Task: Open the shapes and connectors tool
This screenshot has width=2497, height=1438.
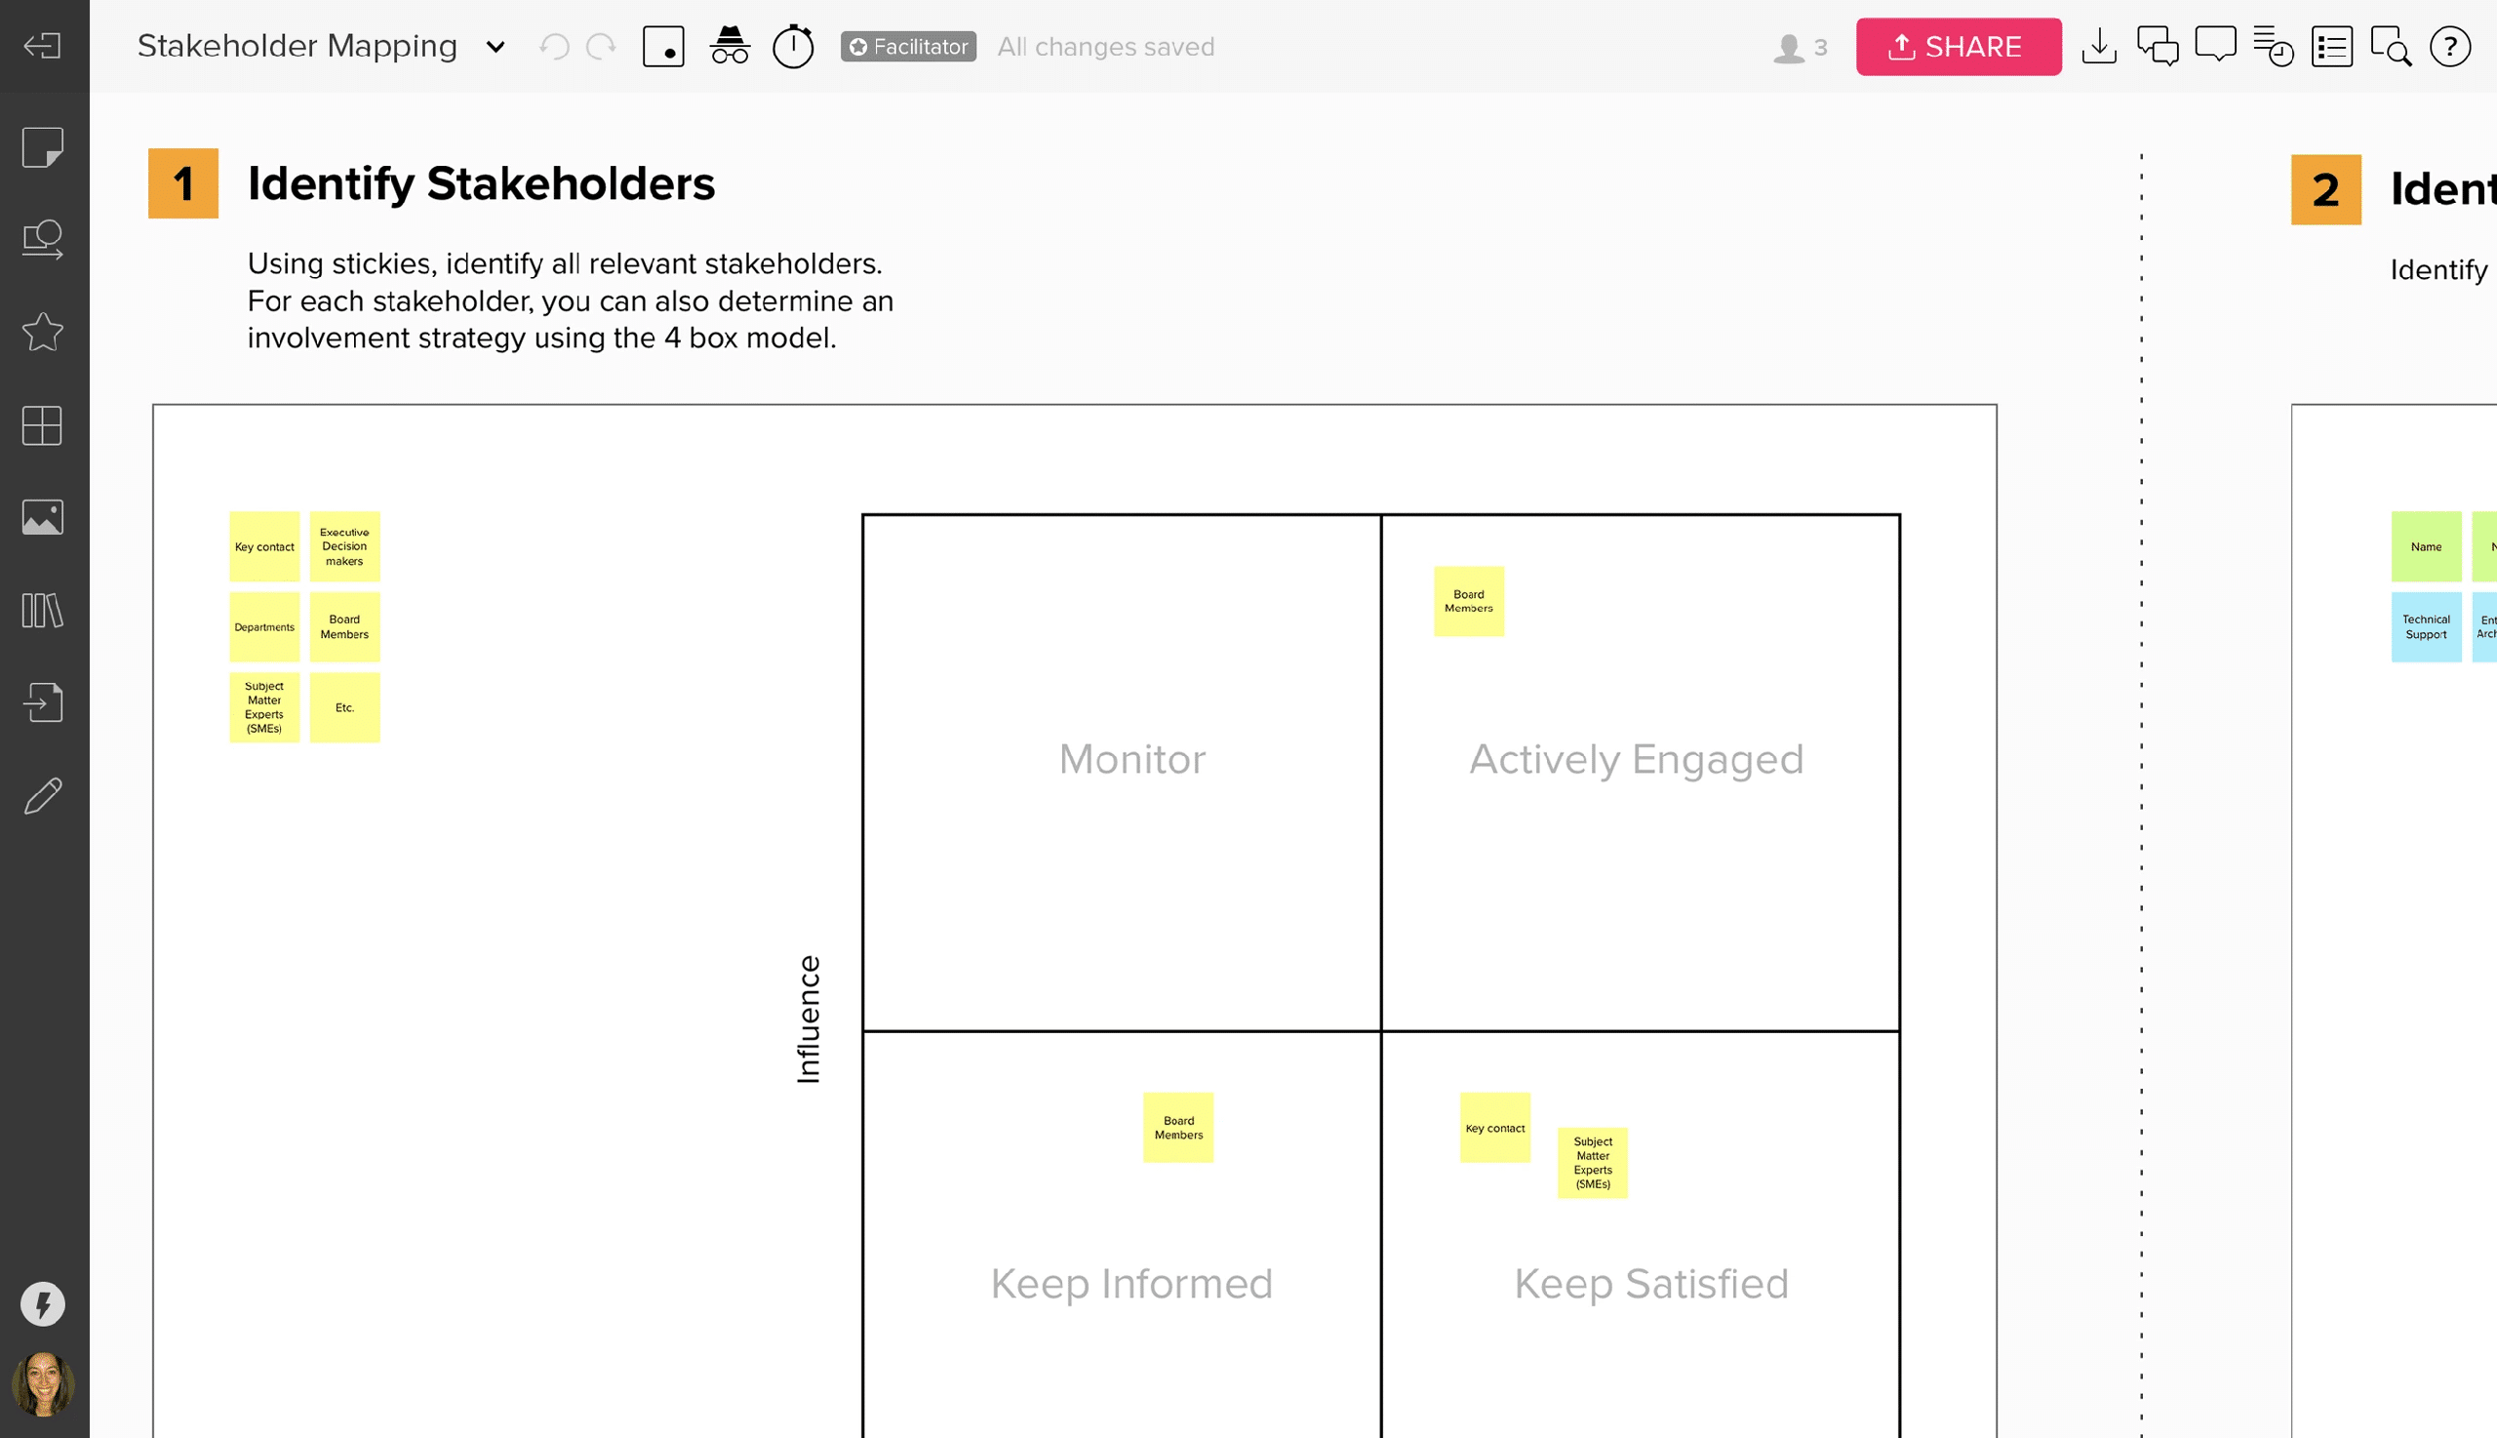Action: coord(44,238)
